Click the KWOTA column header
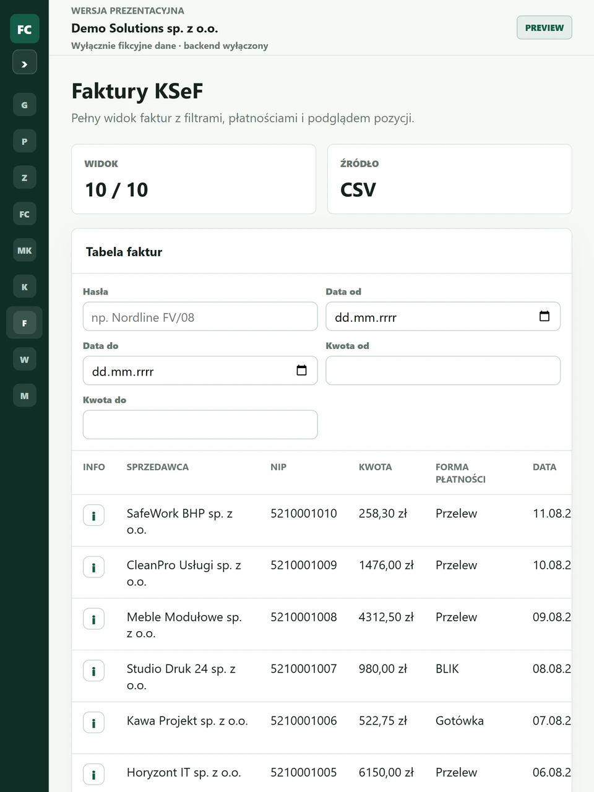This screenshot has width=594, height=792. coord(376,467)
